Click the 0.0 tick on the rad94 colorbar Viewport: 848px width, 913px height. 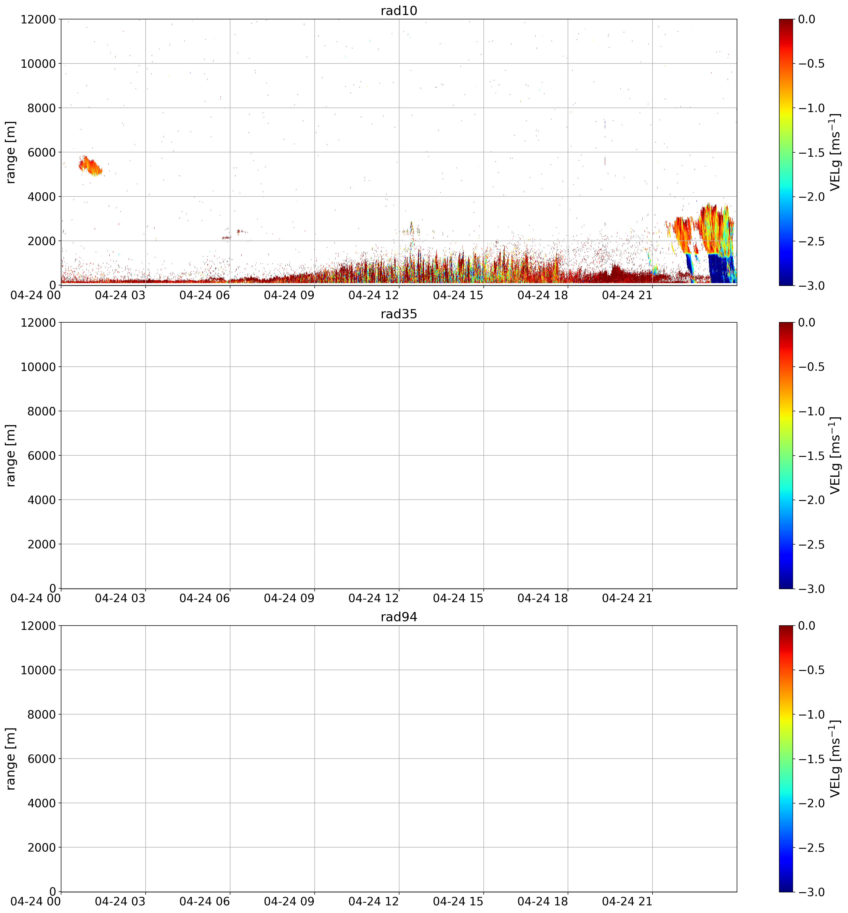click(x=807, y=626)
